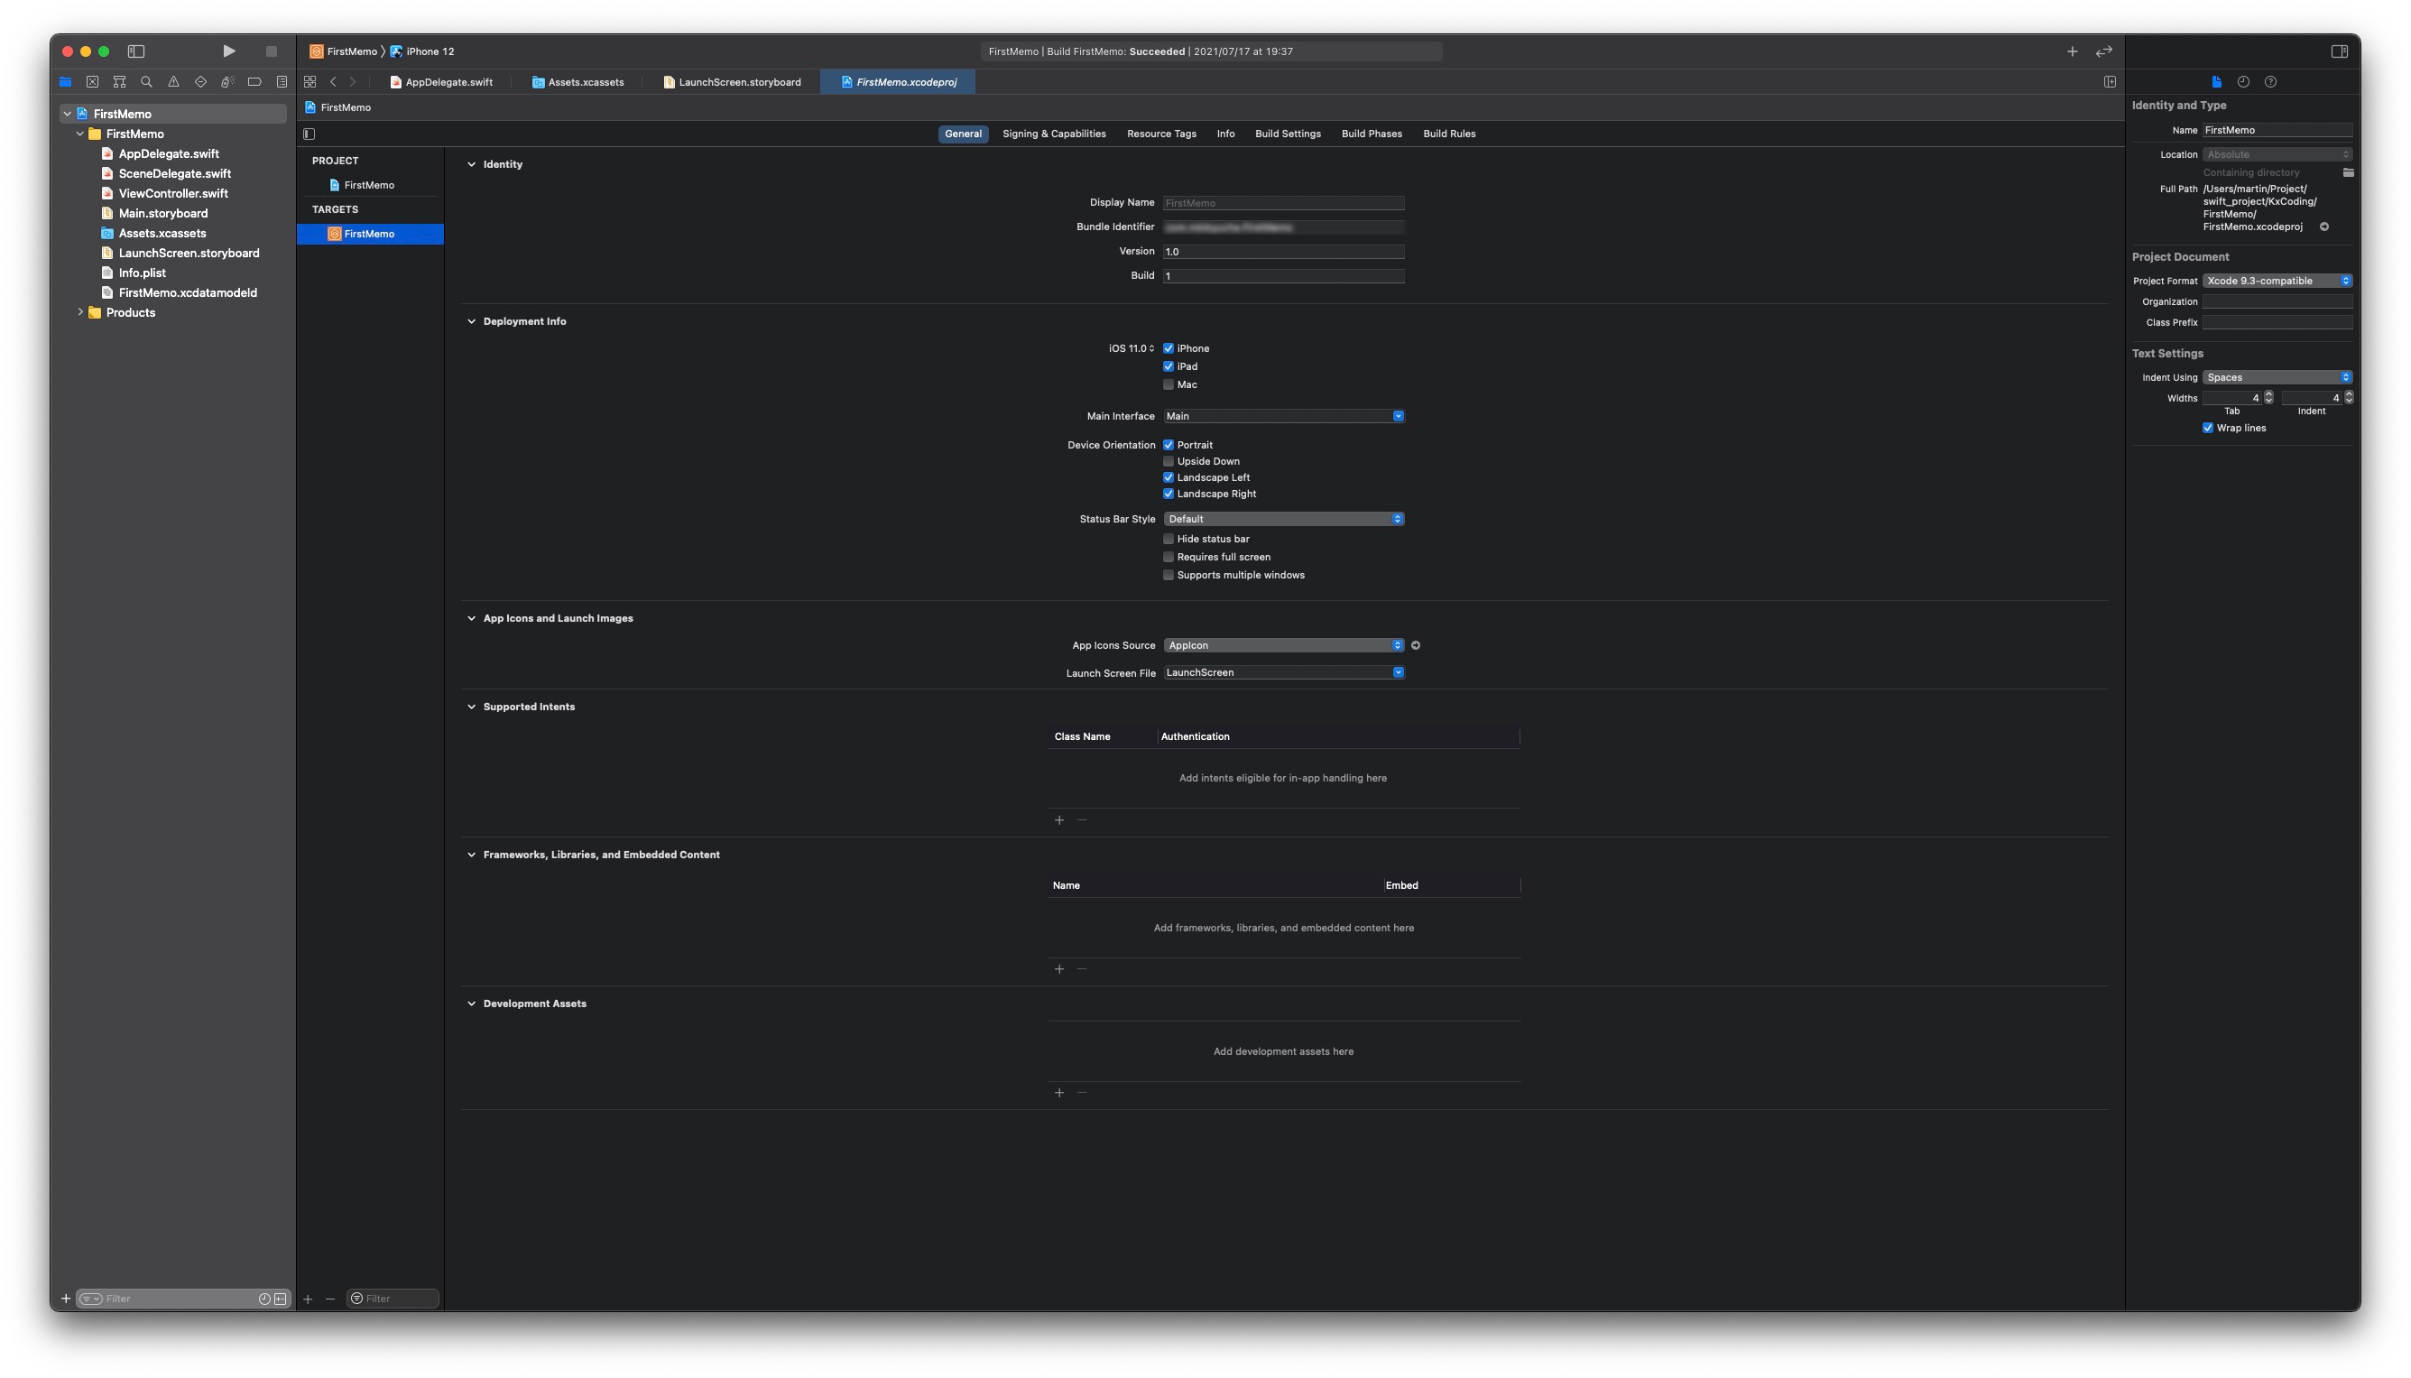
Task: Collapse the Deployment Info section
Action: [471, 322]
